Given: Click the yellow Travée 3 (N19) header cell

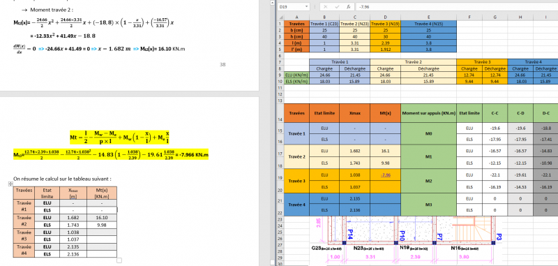Looking at the screenshot, I should [386, 24].
